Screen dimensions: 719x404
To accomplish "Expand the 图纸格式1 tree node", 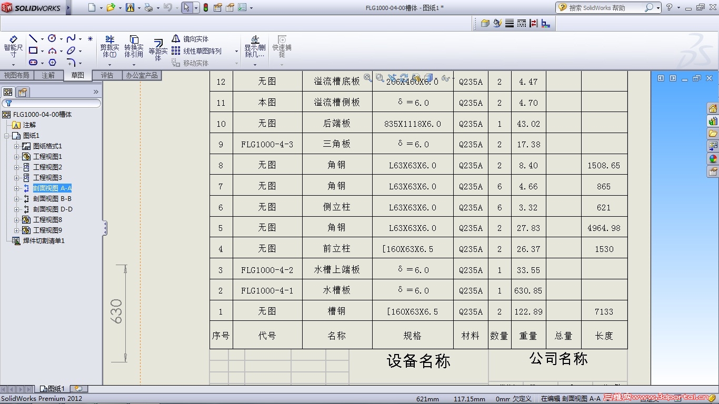I will [x=16, y=146].
